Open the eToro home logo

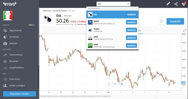point(10,4)
